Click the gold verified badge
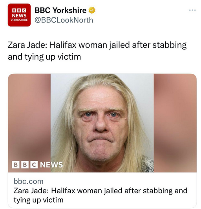 (x=92, y=10)
